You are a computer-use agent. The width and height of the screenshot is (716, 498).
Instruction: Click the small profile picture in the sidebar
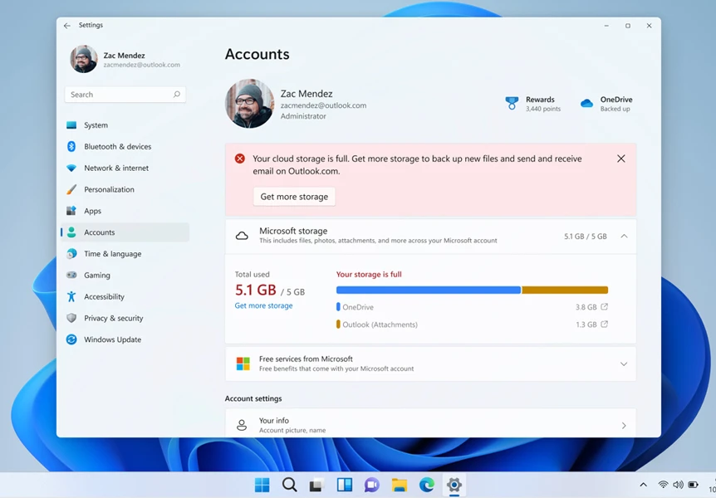pyautogui.click(x=84, y=59)
